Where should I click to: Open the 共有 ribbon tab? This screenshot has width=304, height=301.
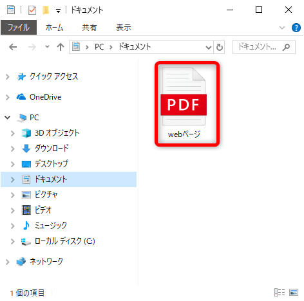(90, 28)
